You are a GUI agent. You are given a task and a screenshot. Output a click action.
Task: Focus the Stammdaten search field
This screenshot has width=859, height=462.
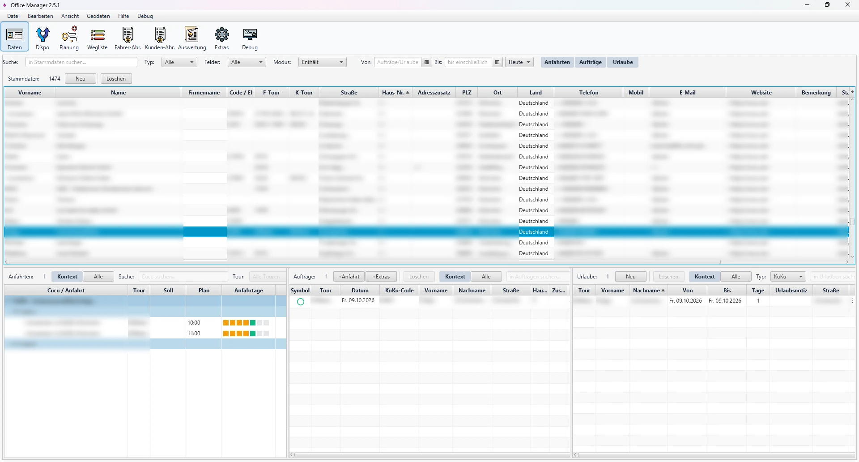click(81, 62)
